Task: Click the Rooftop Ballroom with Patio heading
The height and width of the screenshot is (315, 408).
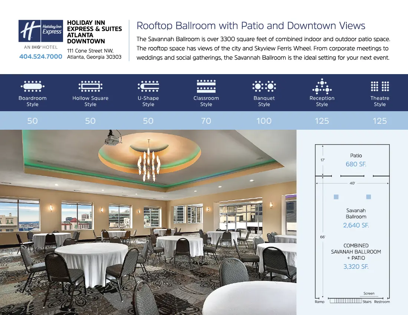Action: tap(251, 26)
